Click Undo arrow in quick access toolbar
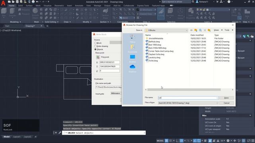 click(x=37, y=2)
